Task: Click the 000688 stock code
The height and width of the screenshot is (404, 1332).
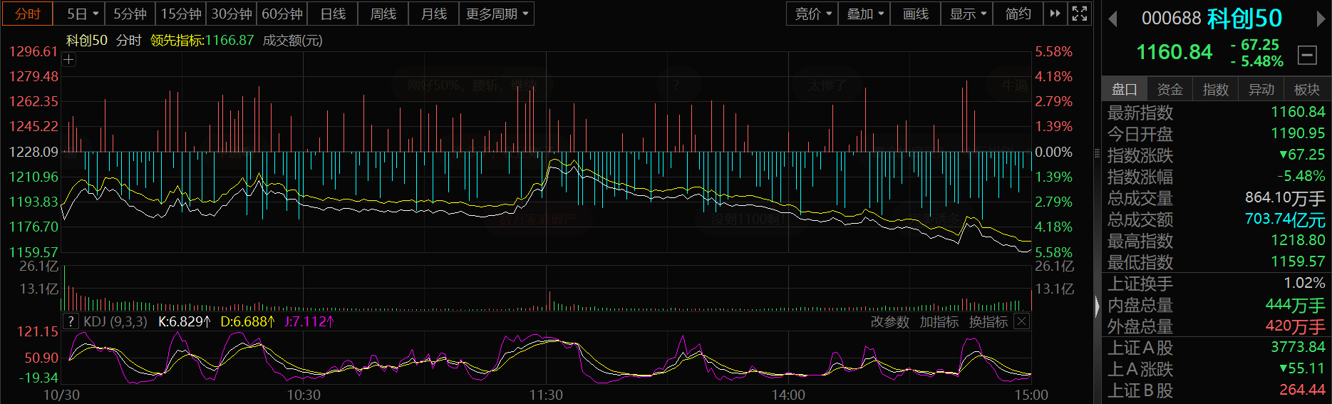Action: pyautogui.click(x=1171, y=19)
